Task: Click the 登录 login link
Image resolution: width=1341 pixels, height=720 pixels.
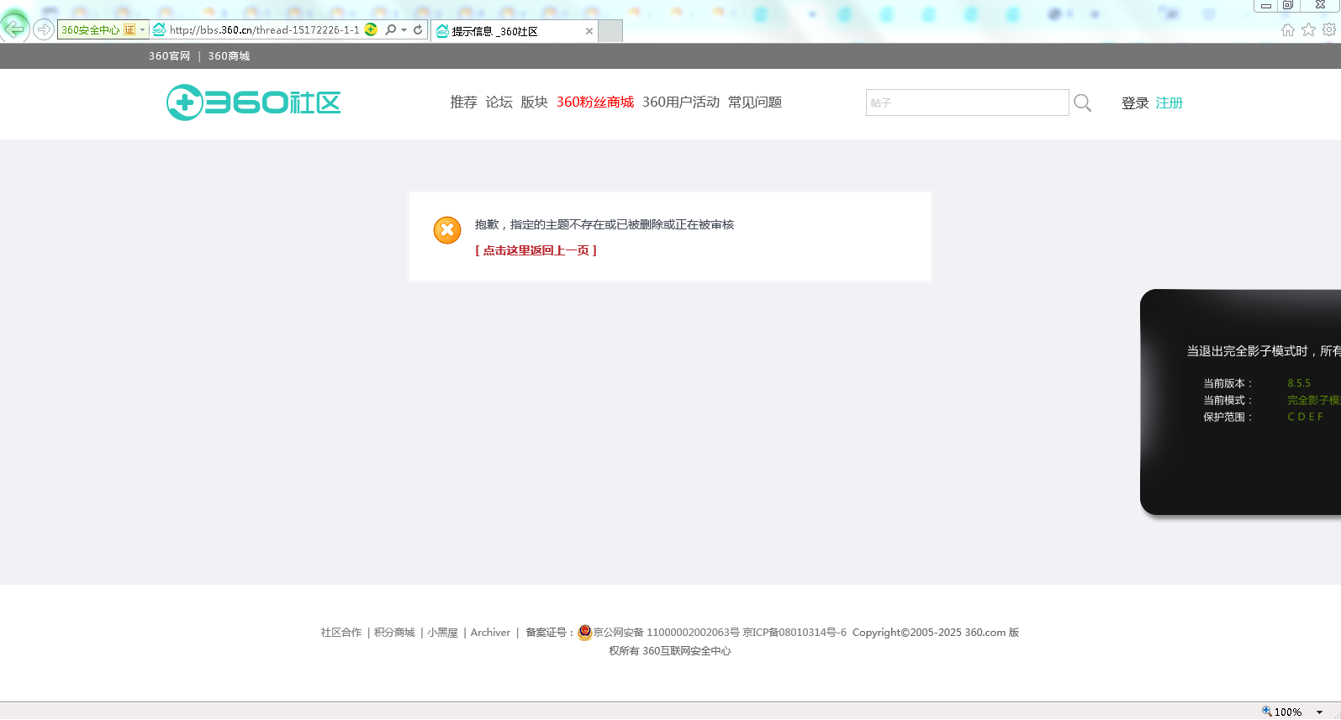Action: click(x=1135, y=102)
